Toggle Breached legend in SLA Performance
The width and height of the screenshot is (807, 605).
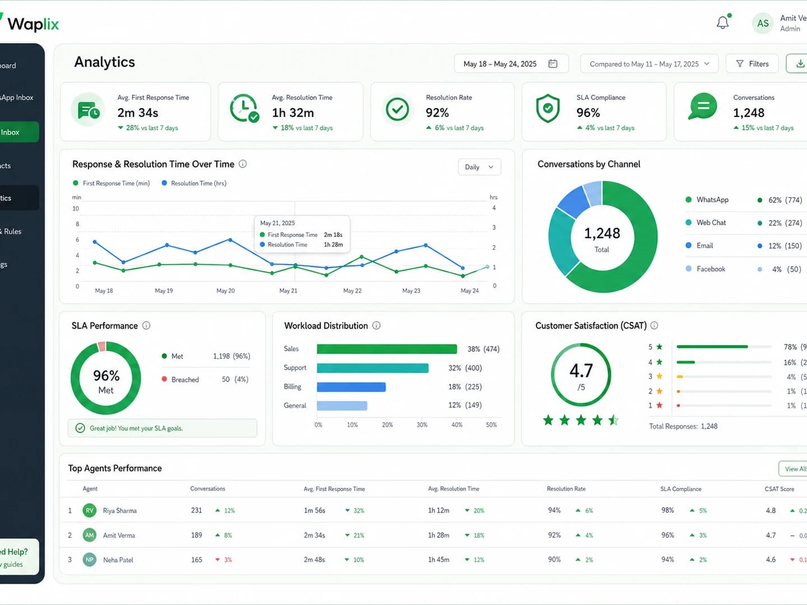coord(180,379)
